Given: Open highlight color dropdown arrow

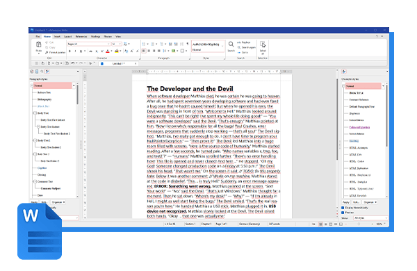Looking at the screenshot, I should tap(120, 51).
